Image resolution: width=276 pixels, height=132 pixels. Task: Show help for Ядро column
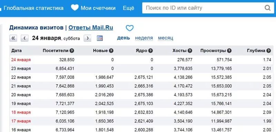(x=150, y=51)
